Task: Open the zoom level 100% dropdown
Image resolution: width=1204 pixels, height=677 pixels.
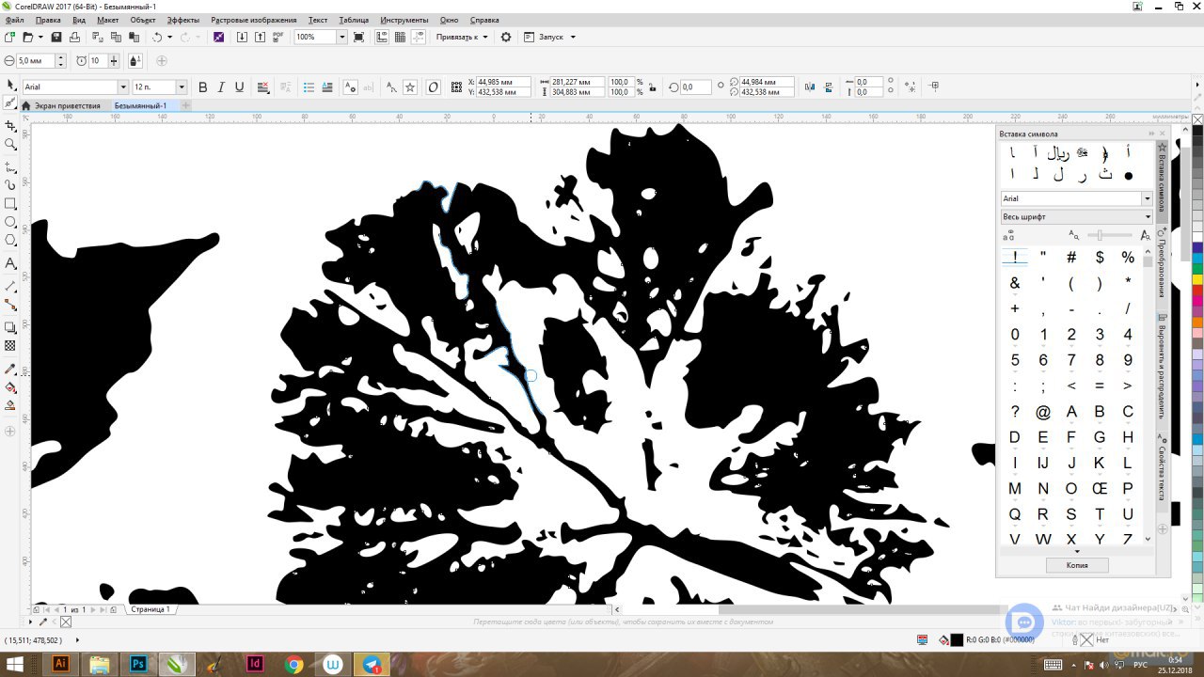Action: [x=342, y=37]
